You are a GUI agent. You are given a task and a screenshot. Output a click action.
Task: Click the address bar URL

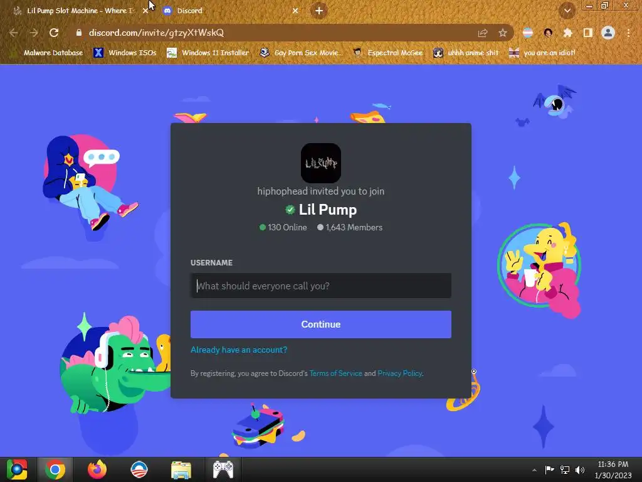pos(156,33)
